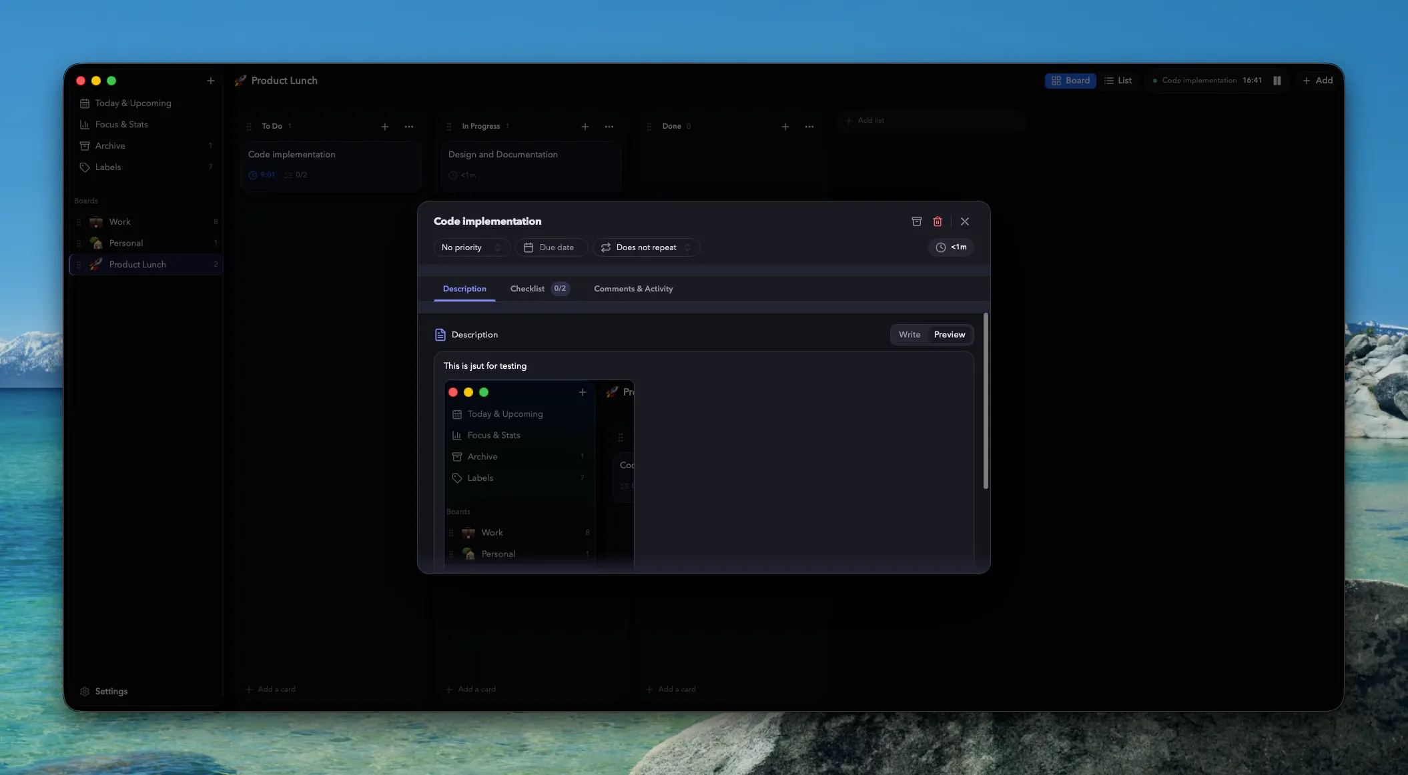Select the Board view

pos(1070,81)
